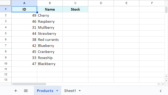Select row 6 header
This screenshot has height=95, width=168.
(6, 39)
